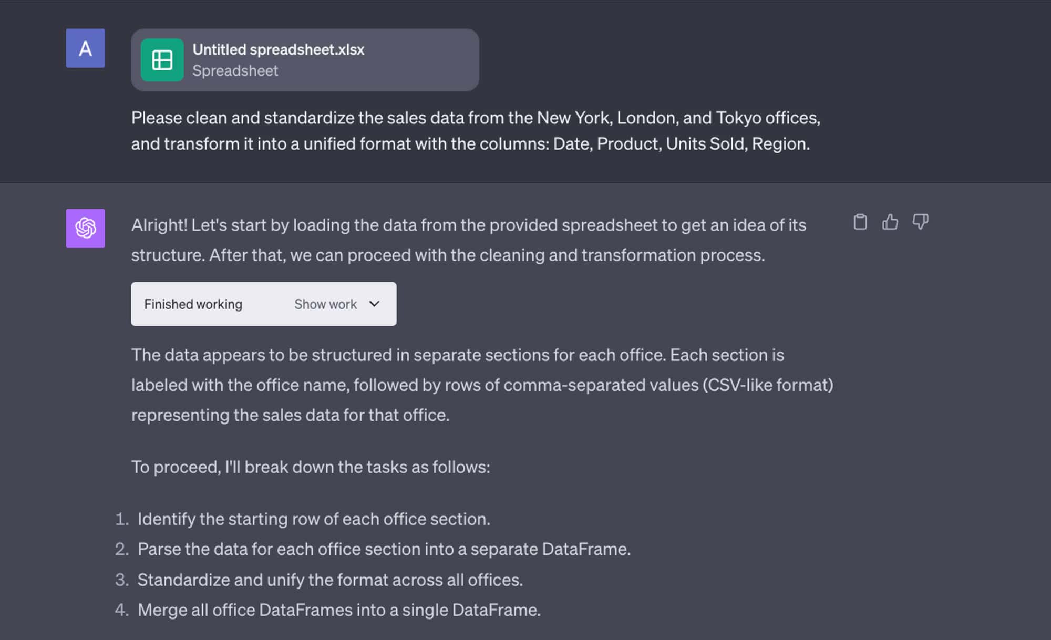The height and width of the screenshot is (640, 1051).
Task: Select list item Identify the starting row
Action: [314, 519]
